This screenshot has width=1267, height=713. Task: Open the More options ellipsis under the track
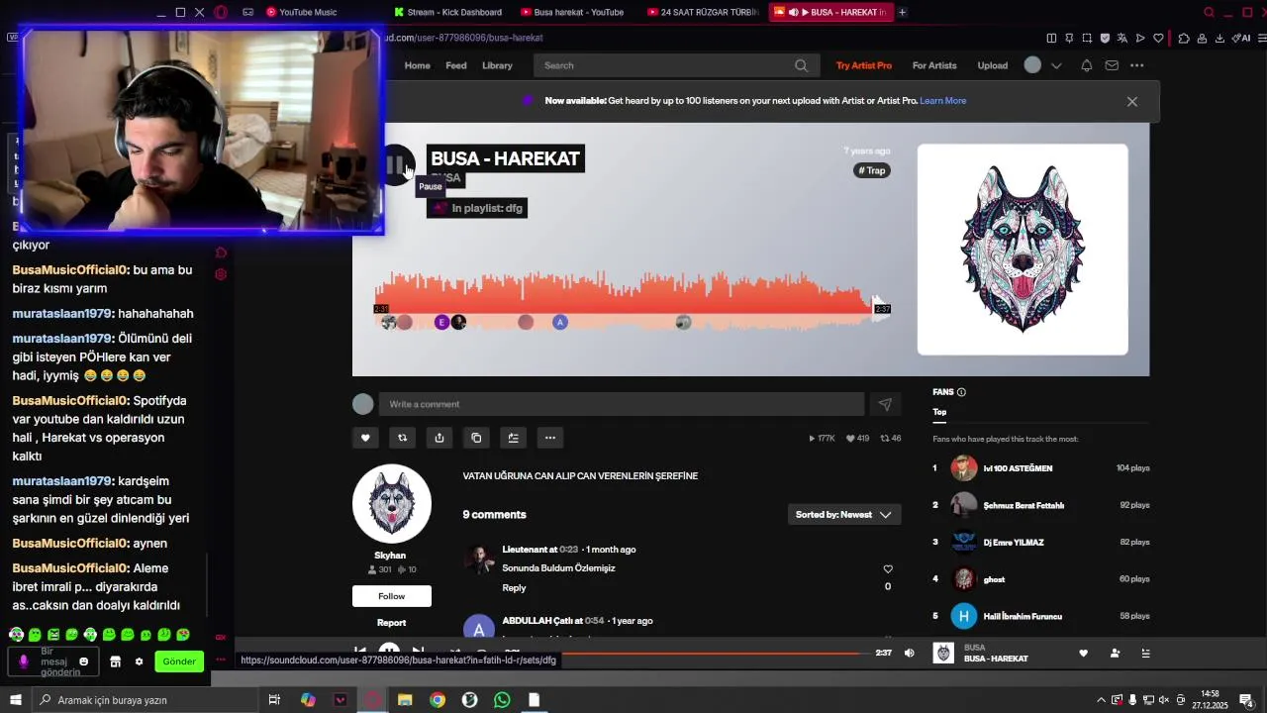click(x=550, y=438)
